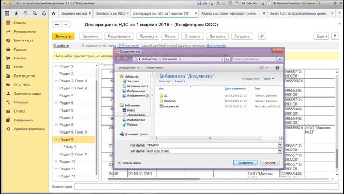Open Папка arrange-by dropdown
The width and height of the screenshot is (344, 194).
point(268,79)
